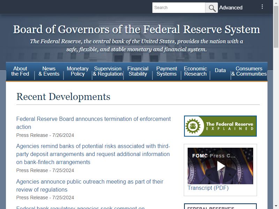Open the Supervision & Regulation menu

(108, 71)
